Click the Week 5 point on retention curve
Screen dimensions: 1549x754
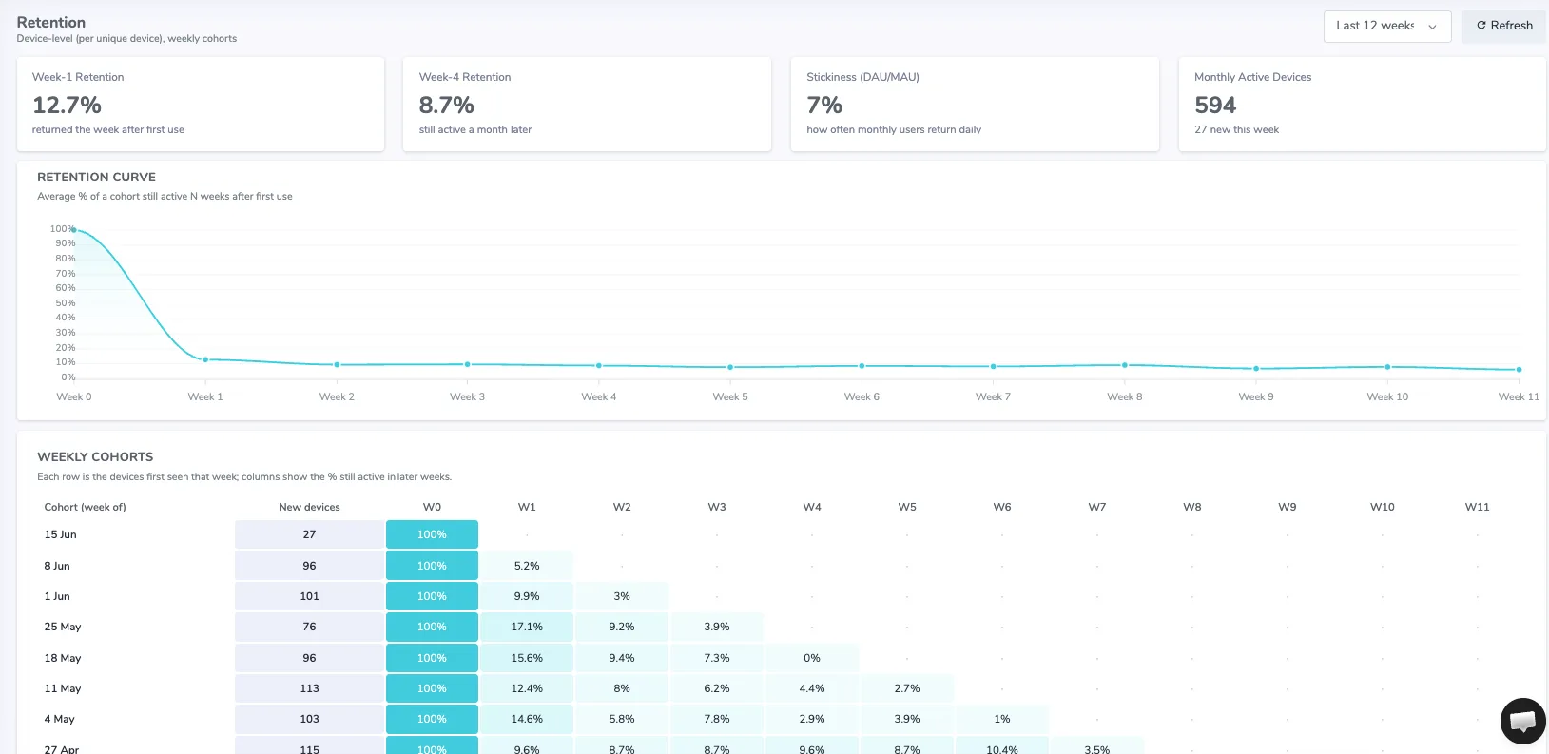pyautogui.click(x=730, y=367)
